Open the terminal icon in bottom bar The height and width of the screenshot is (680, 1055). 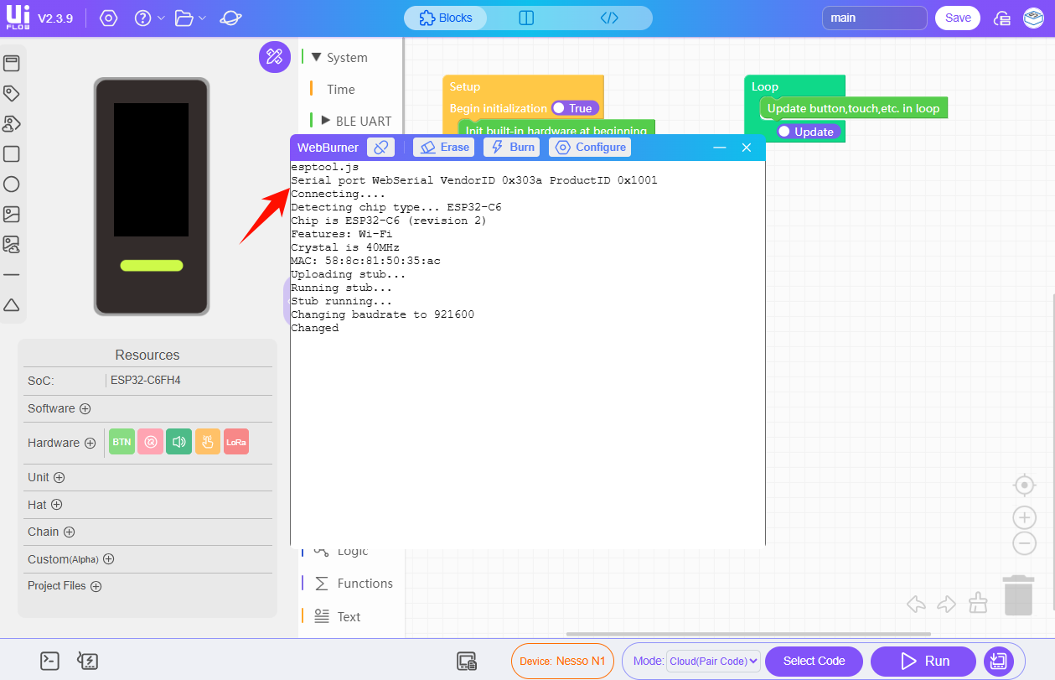pos(50,661)
